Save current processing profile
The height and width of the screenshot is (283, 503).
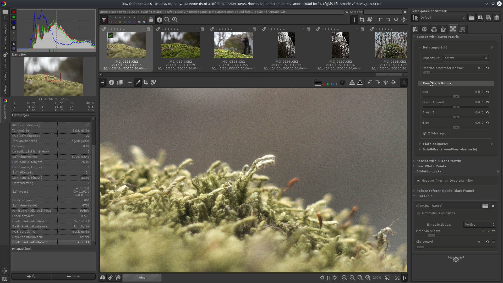480,18
